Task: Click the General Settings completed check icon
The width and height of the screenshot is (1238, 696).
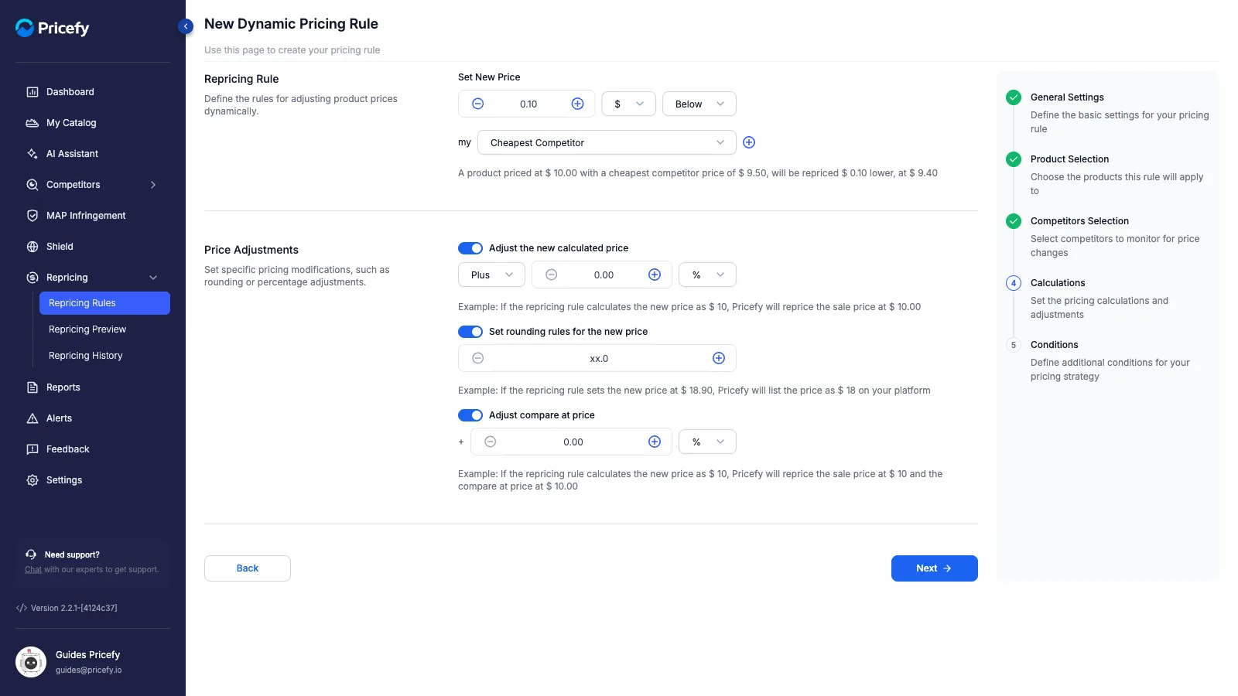Action: pos(1014,97)
